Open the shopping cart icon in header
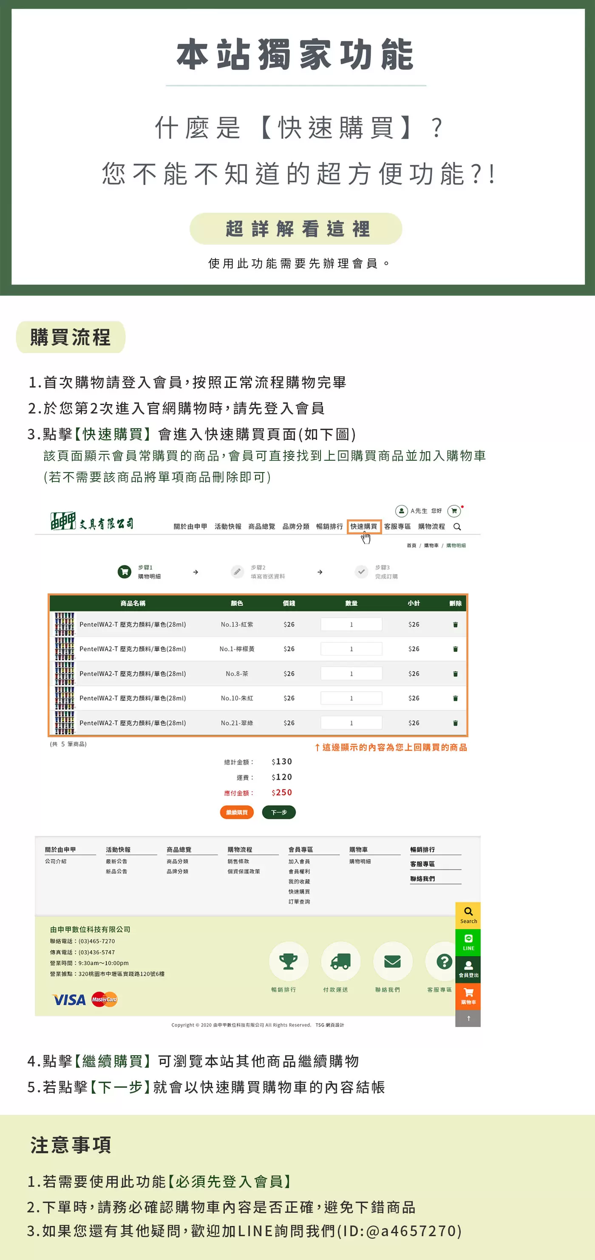Image resolution: width=595 pixels, height=1260 pixels. pyautogui.click(x=454, y=511)
